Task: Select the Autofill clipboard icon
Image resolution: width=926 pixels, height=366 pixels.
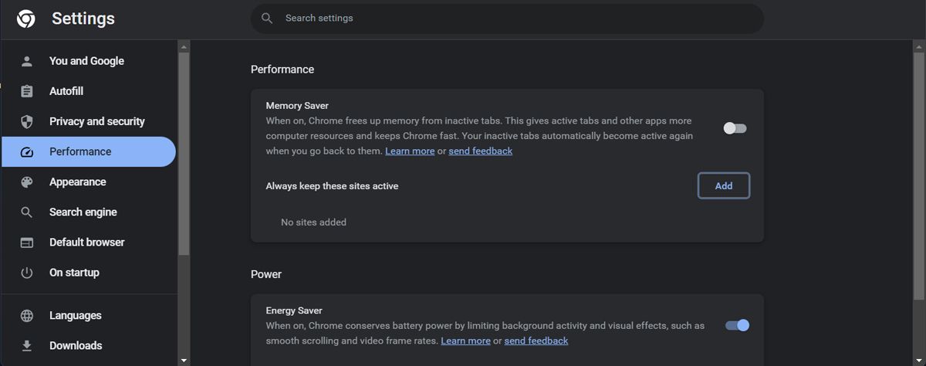Action: [27, 91]
